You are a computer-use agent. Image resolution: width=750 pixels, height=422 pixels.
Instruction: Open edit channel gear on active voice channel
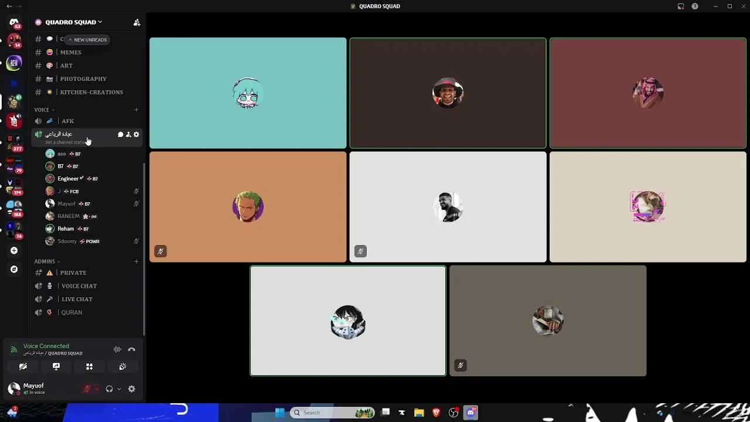pos(136,135)
